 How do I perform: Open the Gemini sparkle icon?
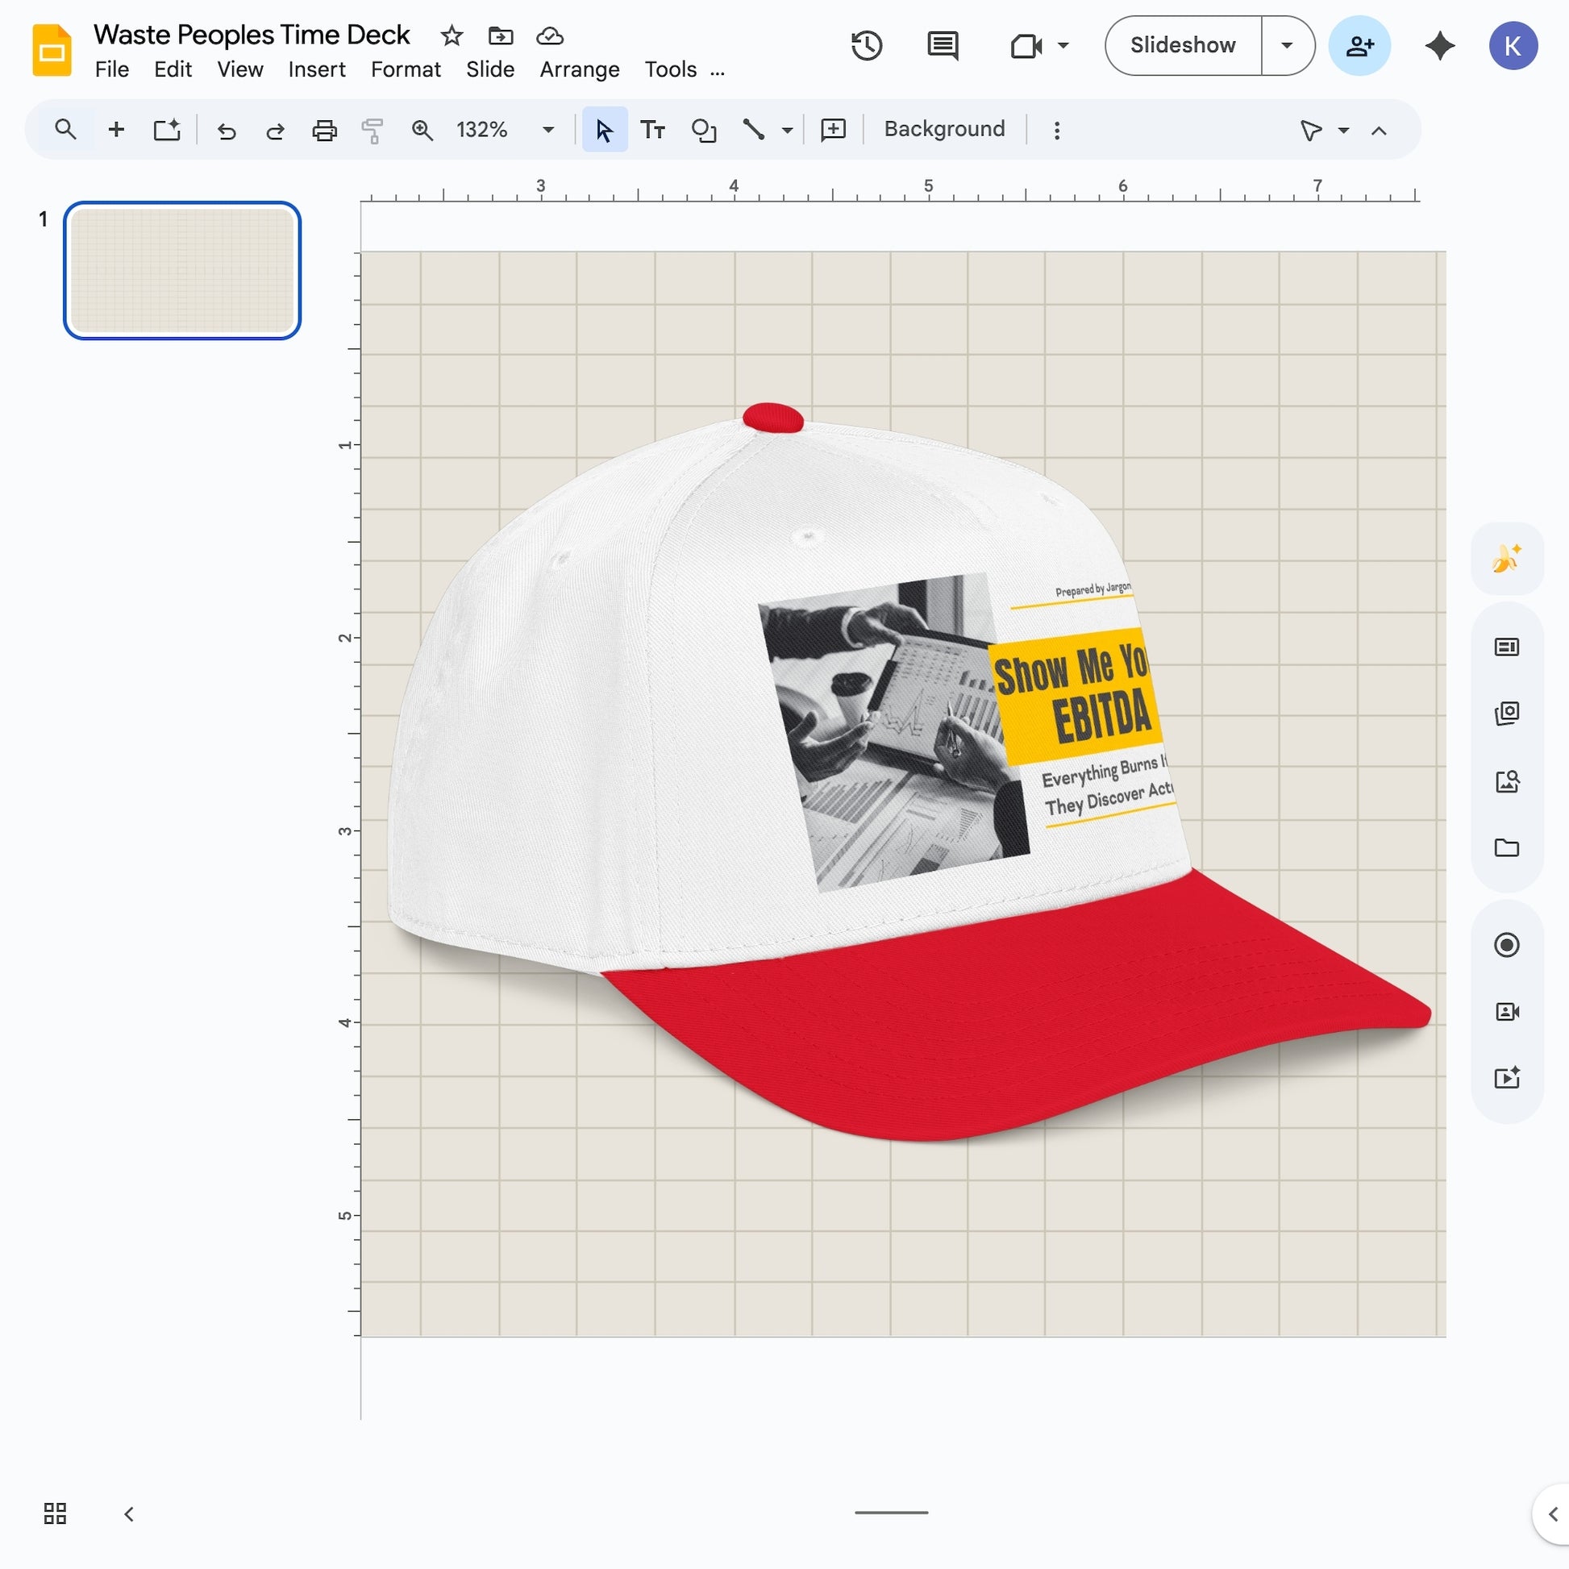(1440, 45)
